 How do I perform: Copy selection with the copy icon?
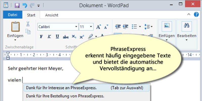28,32
